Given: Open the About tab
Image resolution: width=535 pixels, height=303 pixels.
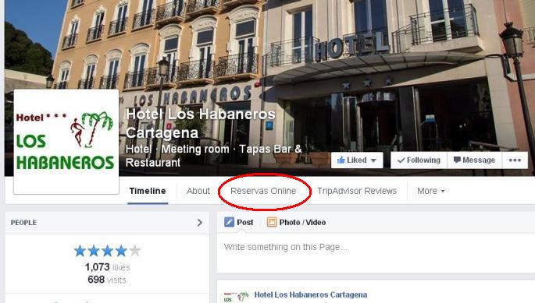Looking at the screenshot, I should pos(198,191).
